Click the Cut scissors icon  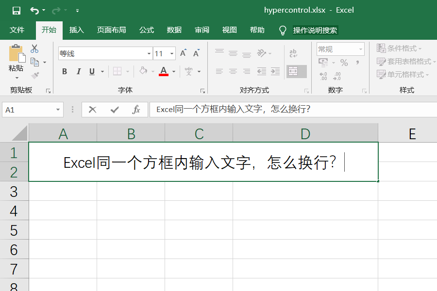pyautogui.click(x=34, y=48)
